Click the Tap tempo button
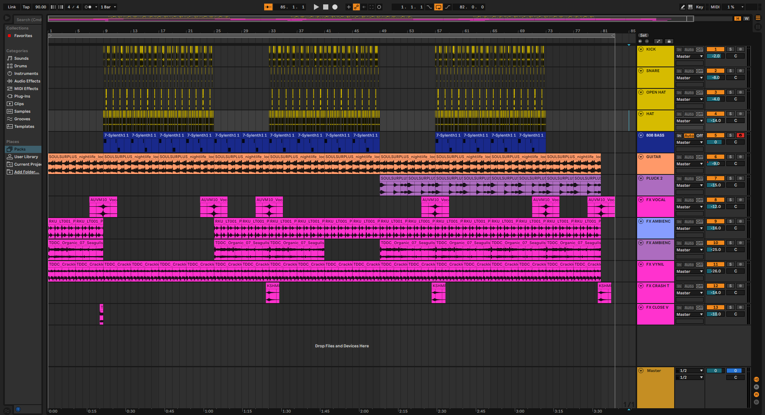Screen dimensions: 765x415 (x=26, y=7)
